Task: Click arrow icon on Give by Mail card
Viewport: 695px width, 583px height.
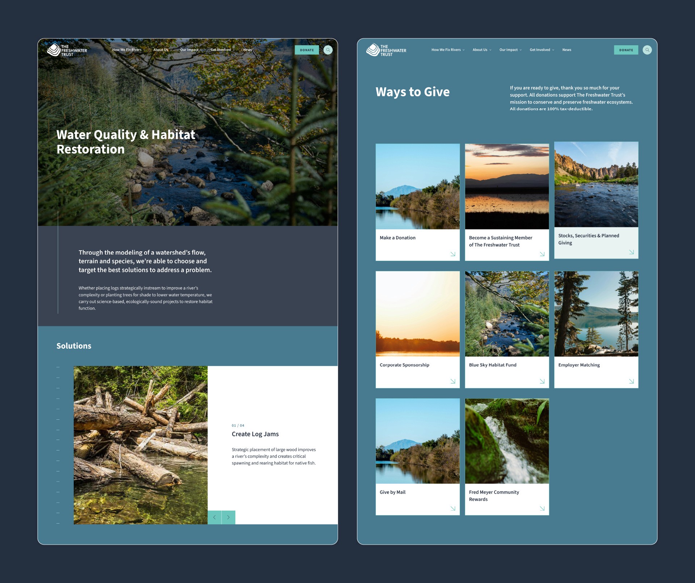Action: 453,508
